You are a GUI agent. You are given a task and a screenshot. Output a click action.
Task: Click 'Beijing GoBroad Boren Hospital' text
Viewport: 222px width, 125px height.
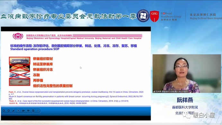point(206,18)
